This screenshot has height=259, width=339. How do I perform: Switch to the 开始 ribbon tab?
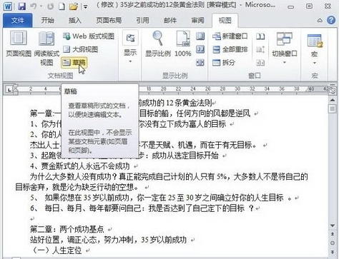pos(47,21)
